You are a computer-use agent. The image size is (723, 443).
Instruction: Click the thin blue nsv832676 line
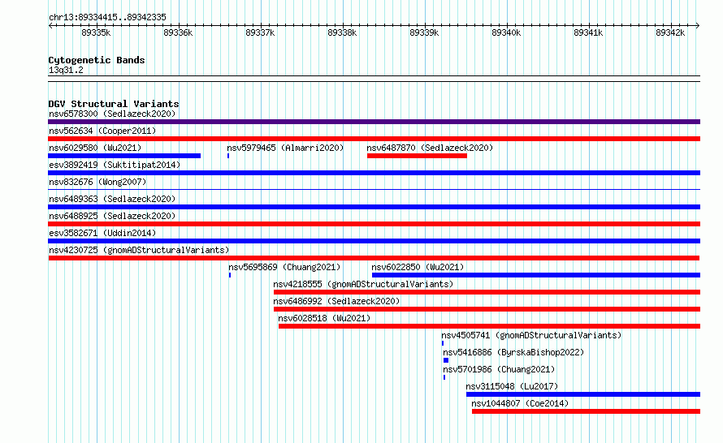click(x=374, y=189)
